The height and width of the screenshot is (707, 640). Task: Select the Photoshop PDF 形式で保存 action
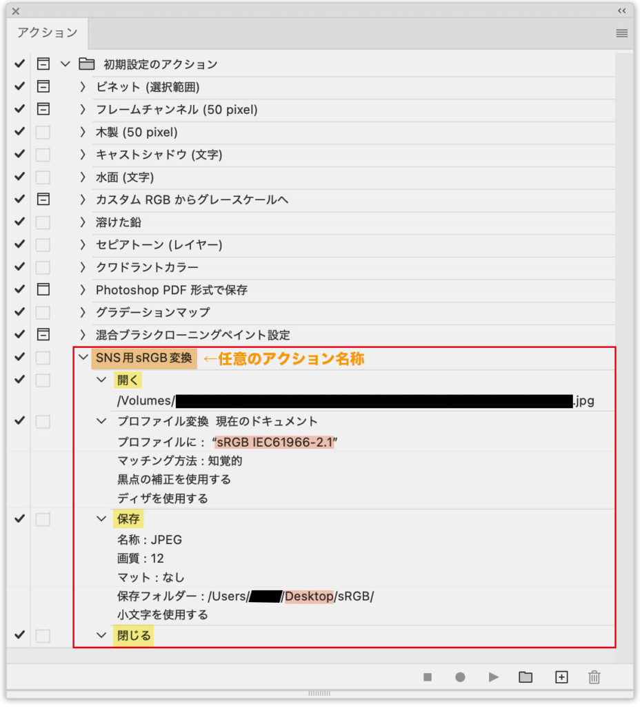click(x=171, y=290)
